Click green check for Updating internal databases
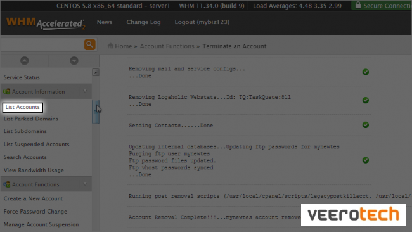The image size is (412, 232). point(366,160)
